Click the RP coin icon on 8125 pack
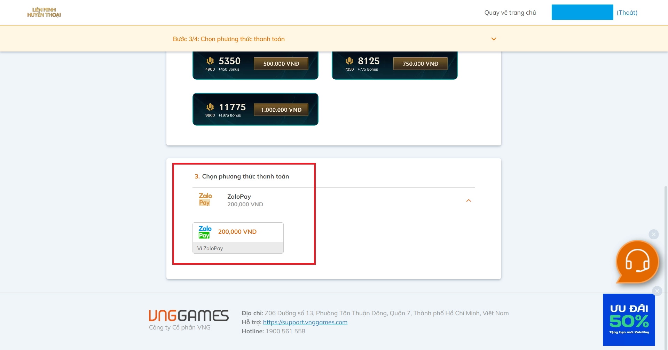Image resolution: width=668 pixels, height=350 pixels. coord(349,61)
